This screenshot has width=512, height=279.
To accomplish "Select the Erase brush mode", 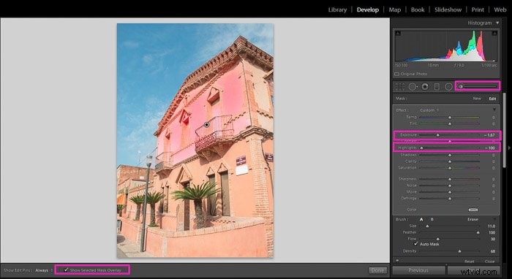I will click(473, 219).
